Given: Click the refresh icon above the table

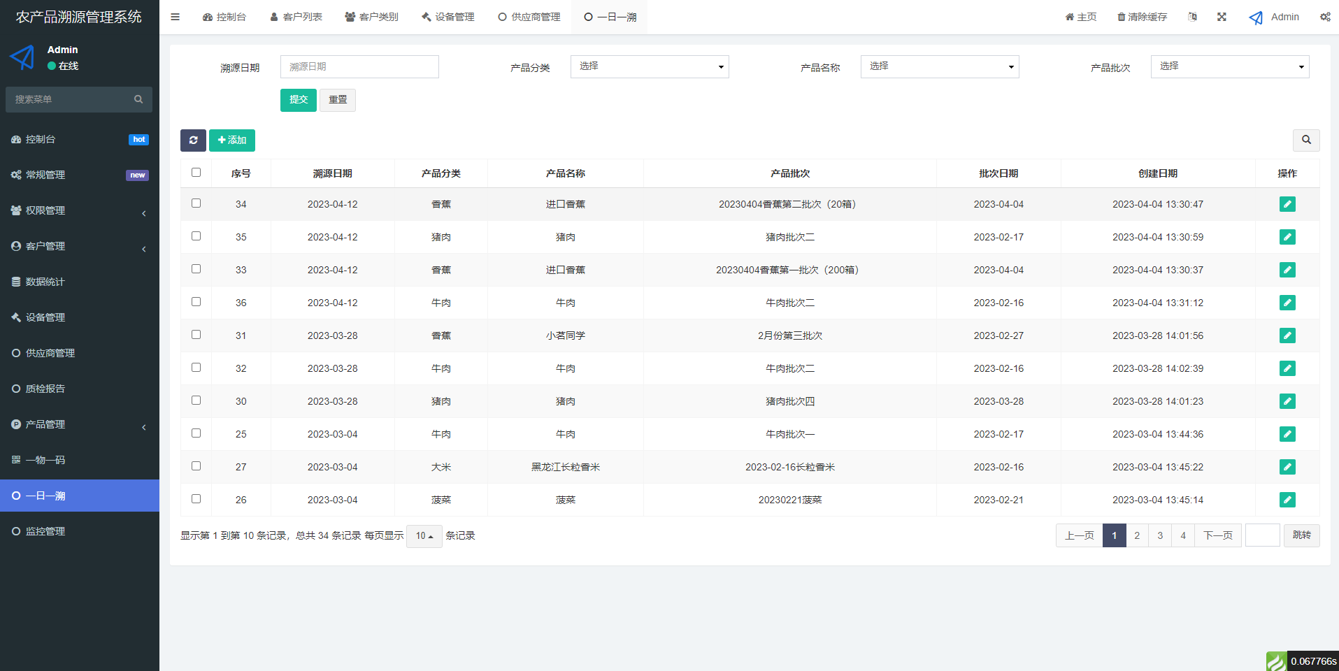Looking at the screenshot, I should point(193,140).
